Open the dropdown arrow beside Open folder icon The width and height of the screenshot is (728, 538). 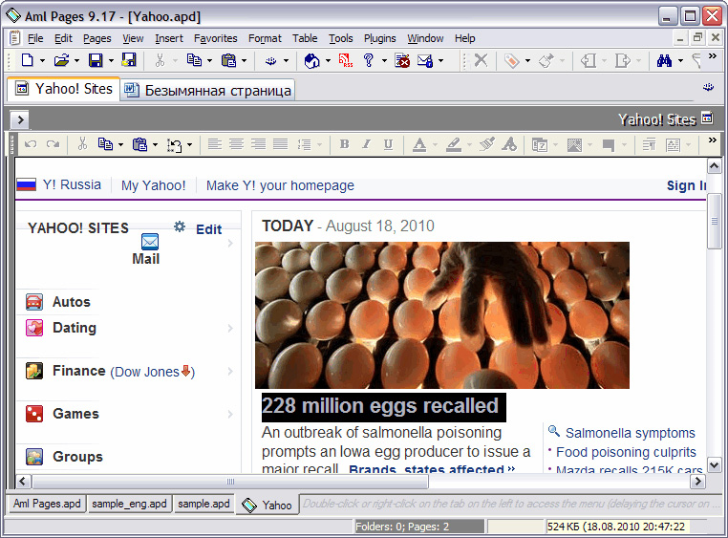pyautogui.click(x=76, y=60)
